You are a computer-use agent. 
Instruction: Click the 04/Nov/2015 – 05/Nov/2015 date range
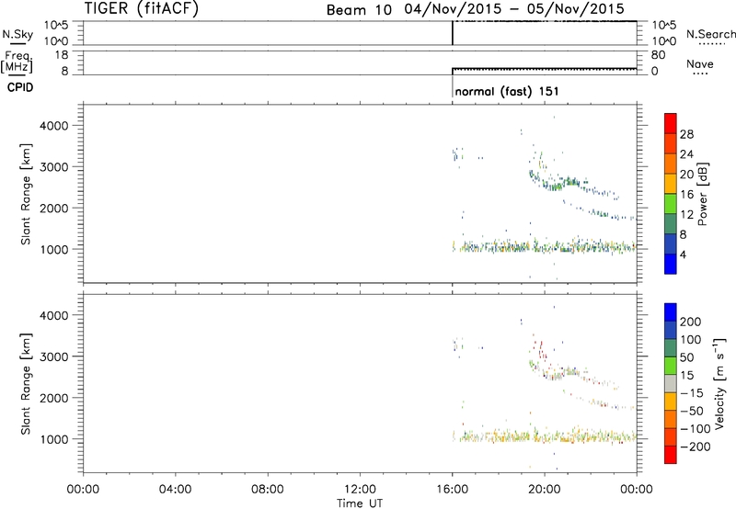coord(514,9)
